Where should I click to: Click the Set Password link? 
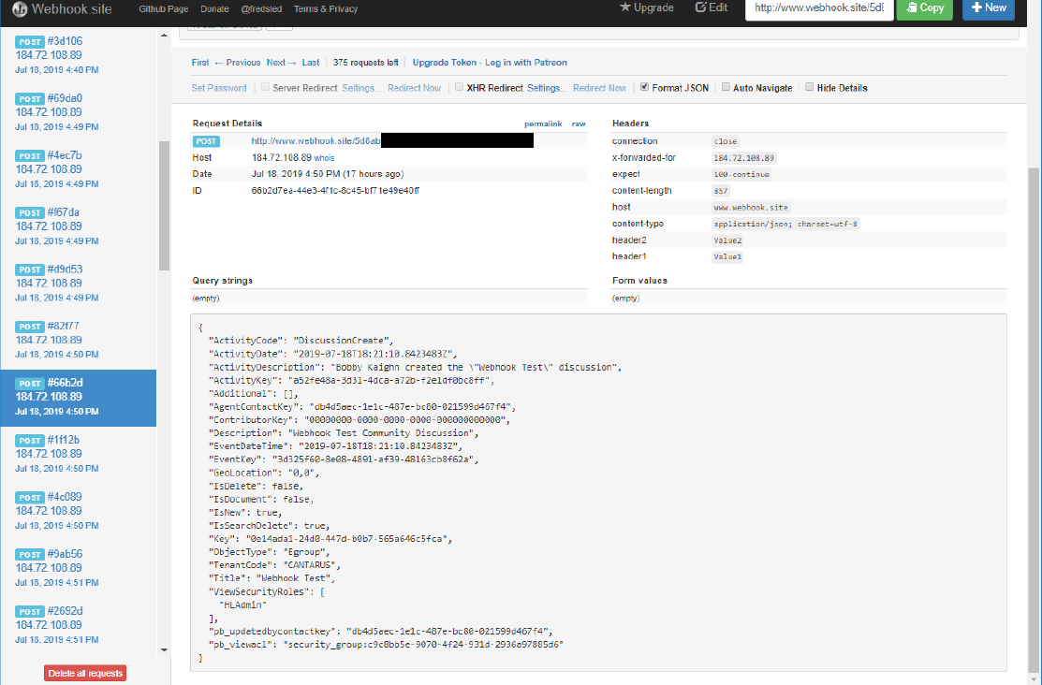(x=219, y=88)
